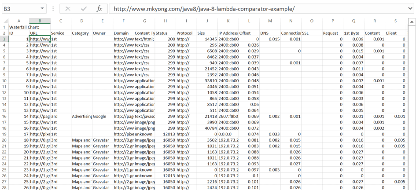Click the IP address cell '0.0.0.0'
Screen dimensions: 416x190
click(x=228, y=134)
